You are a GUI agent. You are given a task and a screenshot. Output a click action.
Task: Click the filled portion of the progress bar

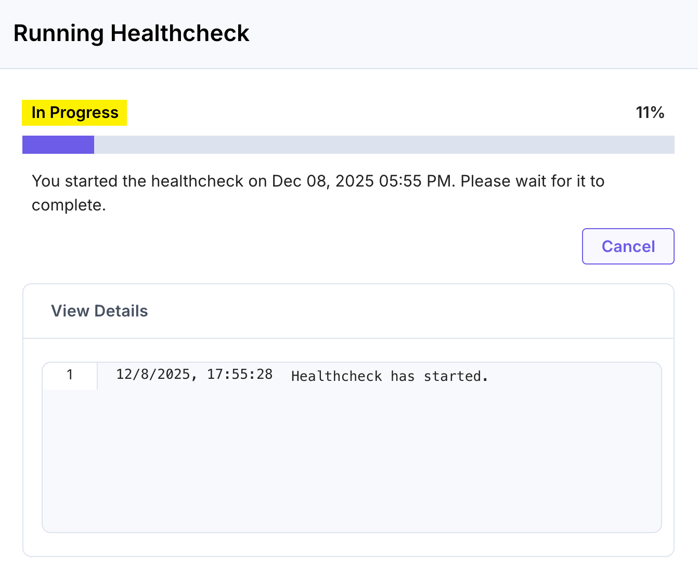pos(58,145)
